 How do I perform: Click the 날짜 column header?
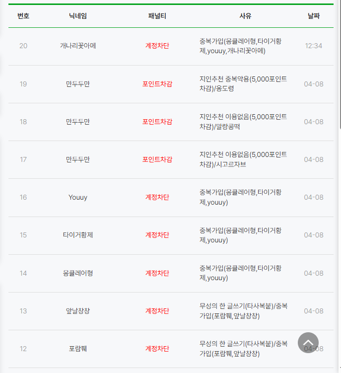point(313,16)
